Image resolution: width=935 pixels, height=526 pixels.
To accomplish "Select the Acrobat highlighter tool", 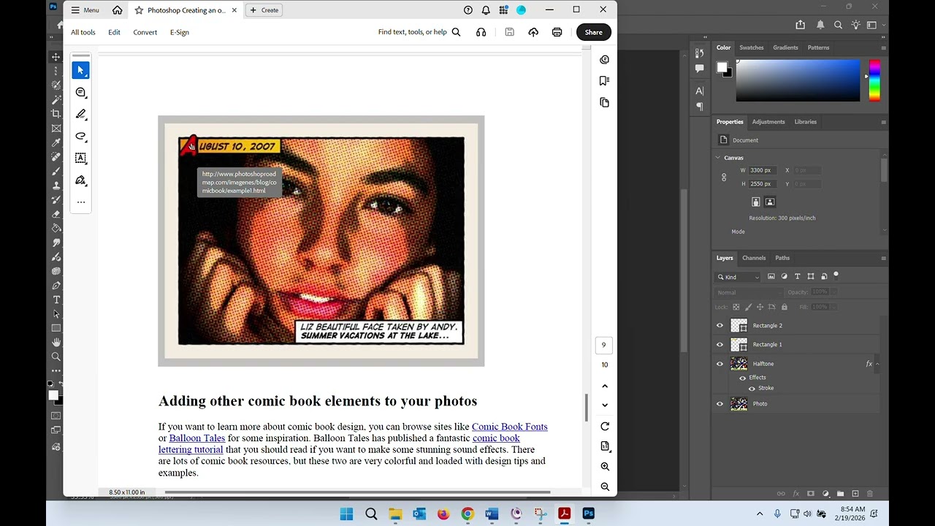I will click(x=81, y=115).
